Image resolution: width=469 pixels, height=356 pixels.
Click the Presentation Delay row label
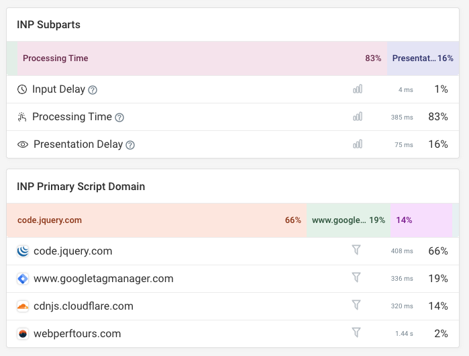tap(78, 144)
